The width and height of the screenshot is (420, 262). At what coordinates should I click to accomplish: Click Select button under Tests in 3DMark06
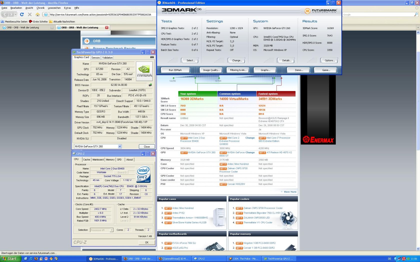click(x=190, y=60)
